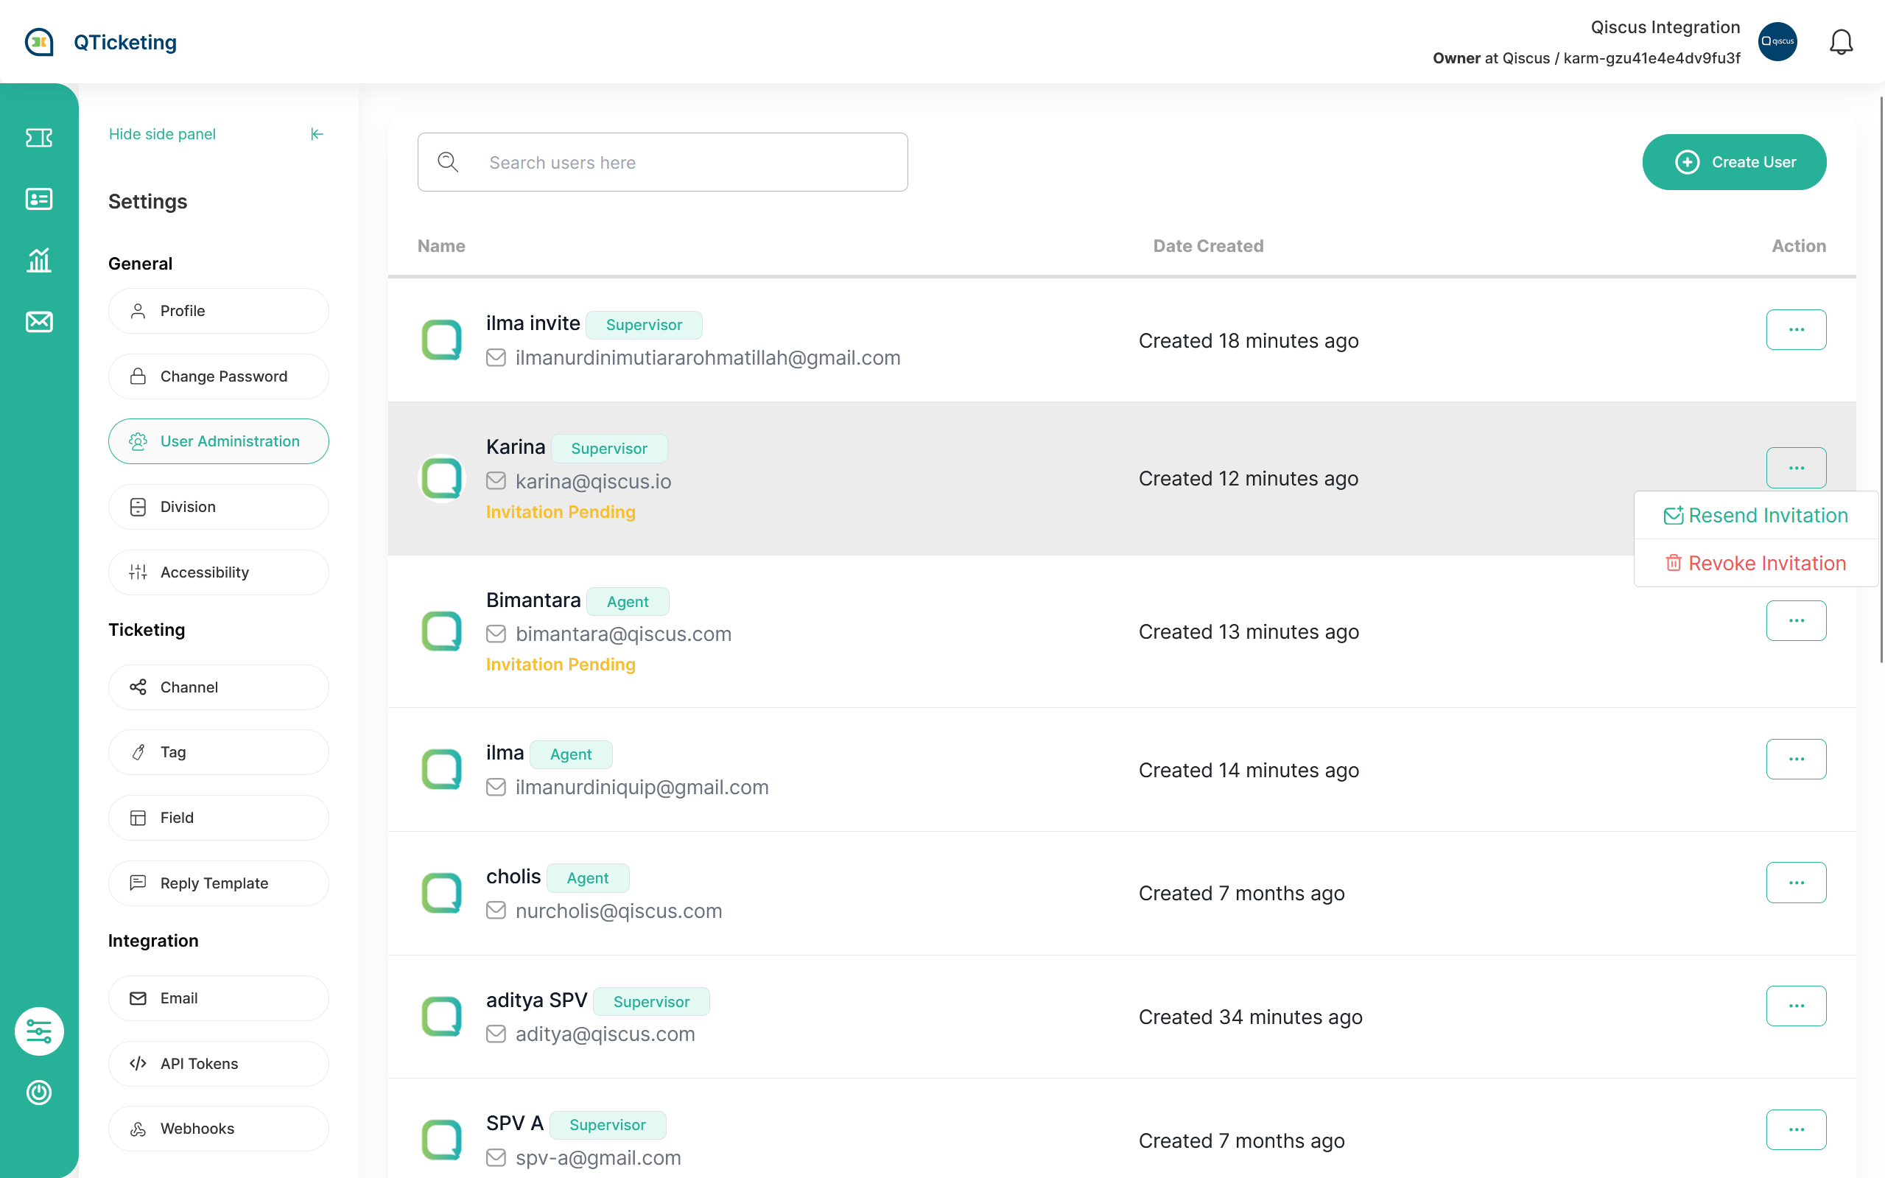The height and width of the screenshot is (1178, 1885).
Task: Click the Supervisor badge next to Karina
Action: click(x=609, y=448)
